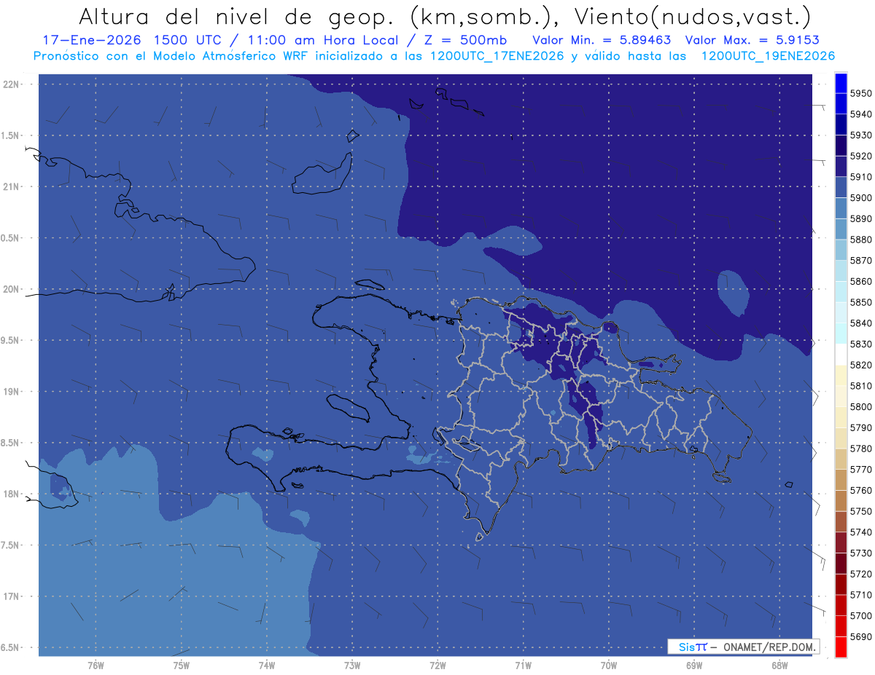Click the '5820' colorbar value
The width and height of the screenshot is (875, 675).
pos(860,366)
